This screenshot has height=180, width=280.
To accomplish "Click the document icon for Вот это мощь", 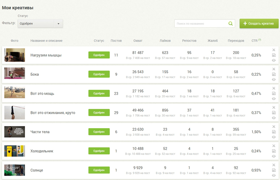I will coord(274,93).
